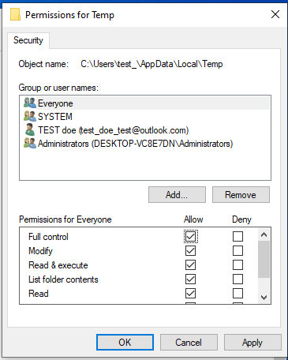
Task: Click the Remove button
Action: coord(241,195)
